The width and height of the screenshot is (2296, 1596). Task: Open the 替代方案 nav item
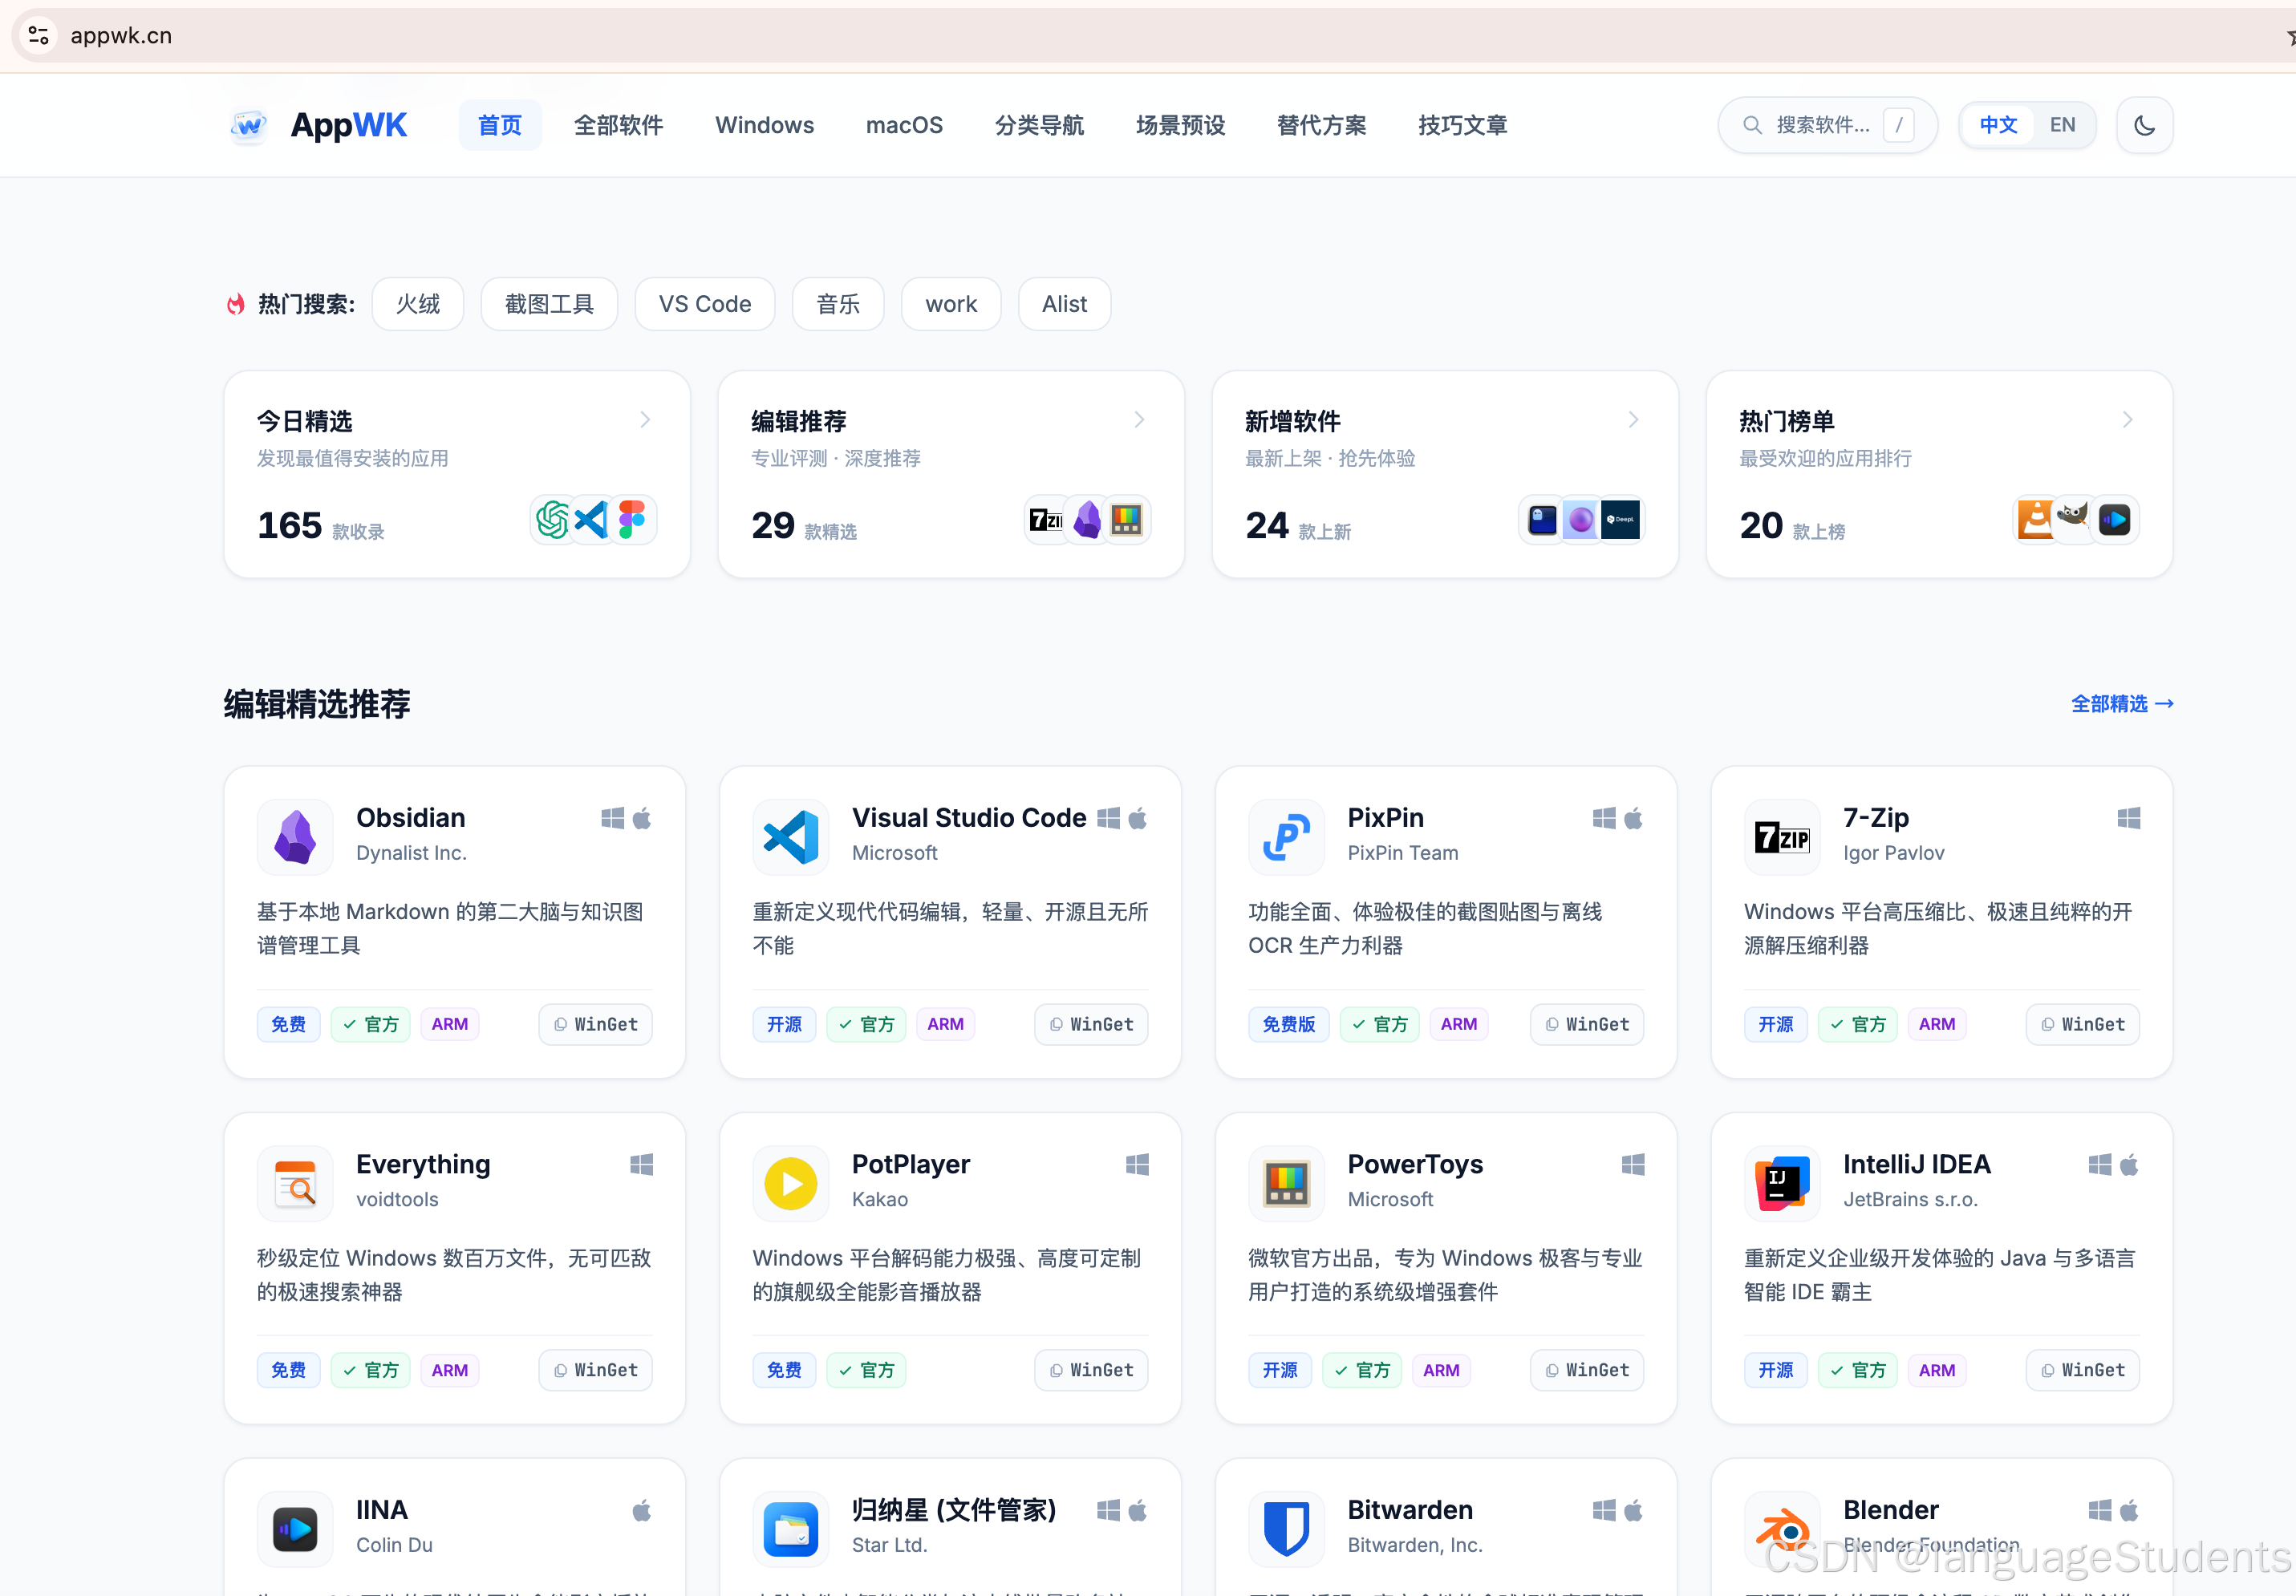[1321, 125]
